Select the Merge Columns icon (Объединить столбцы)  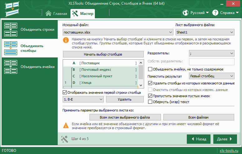pos(10,48)
